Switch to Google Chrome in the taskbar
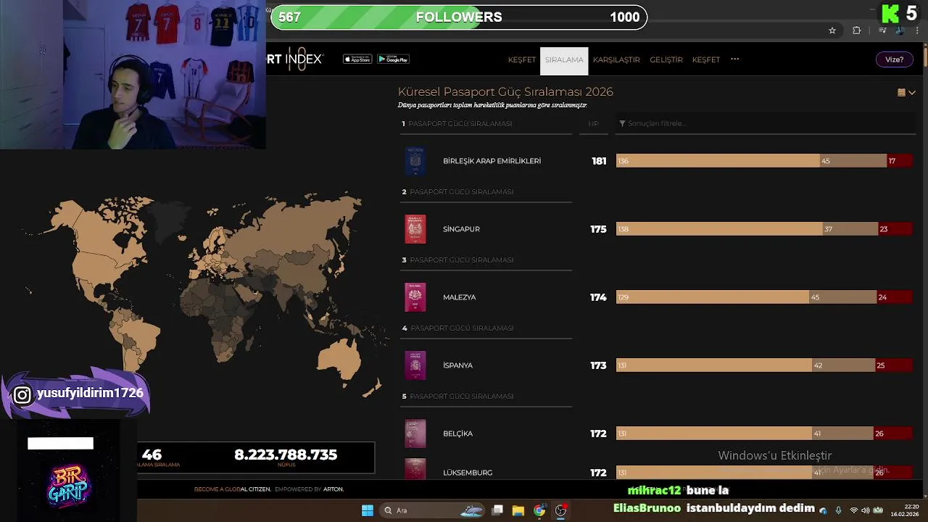Image resolution: width=928 pixels, height=522 pixels. [539, 510]
